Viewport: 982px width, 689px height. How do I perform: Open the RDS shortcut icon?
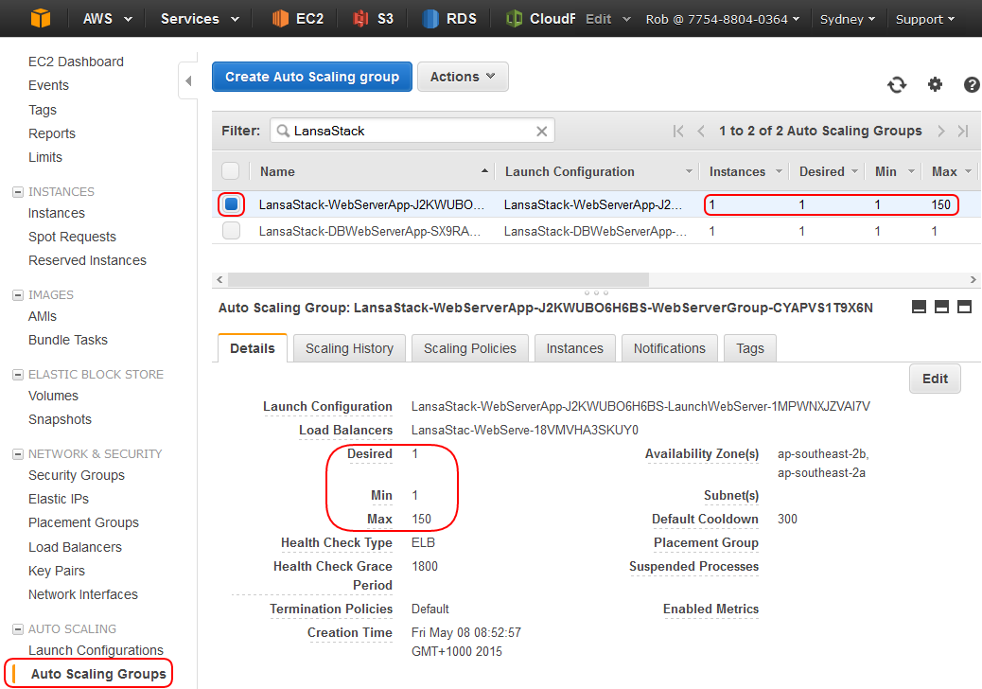coord(430,19)
